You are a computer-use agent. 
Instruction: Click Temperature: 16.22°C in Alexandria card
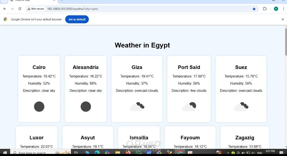86,76
